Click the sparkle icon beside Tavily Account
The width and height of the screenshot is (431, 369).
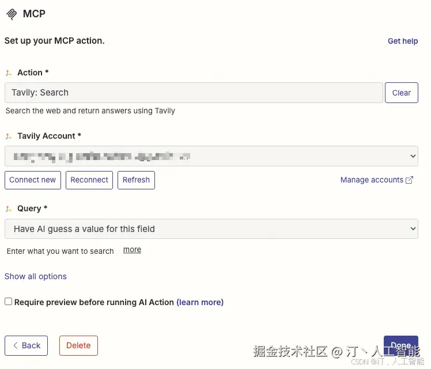pyautogui.click(x=9, y=136)
